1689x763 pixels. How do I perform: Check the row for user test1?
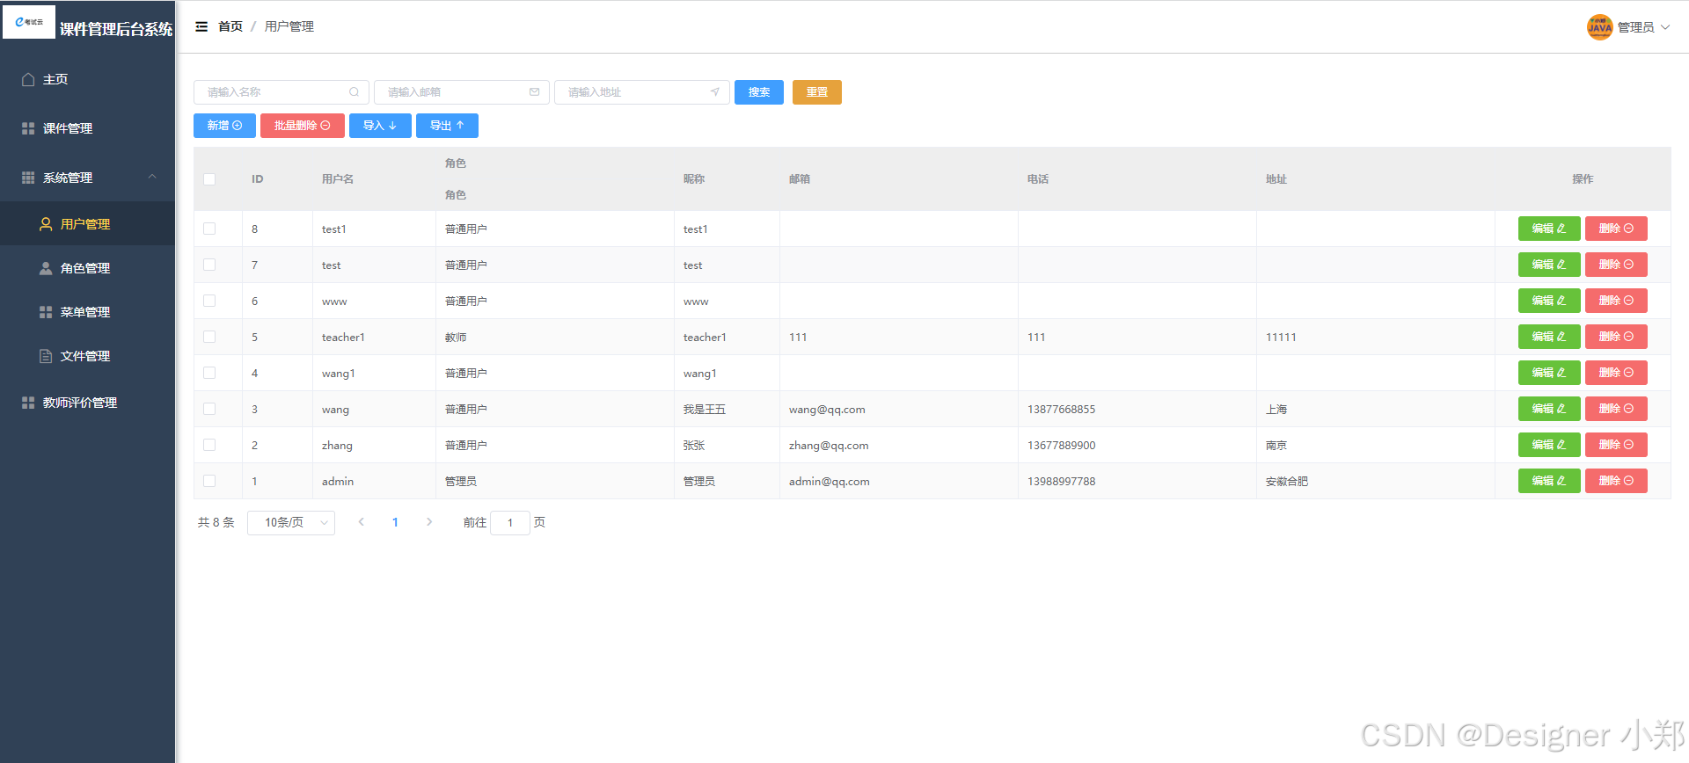pos(209,229)
